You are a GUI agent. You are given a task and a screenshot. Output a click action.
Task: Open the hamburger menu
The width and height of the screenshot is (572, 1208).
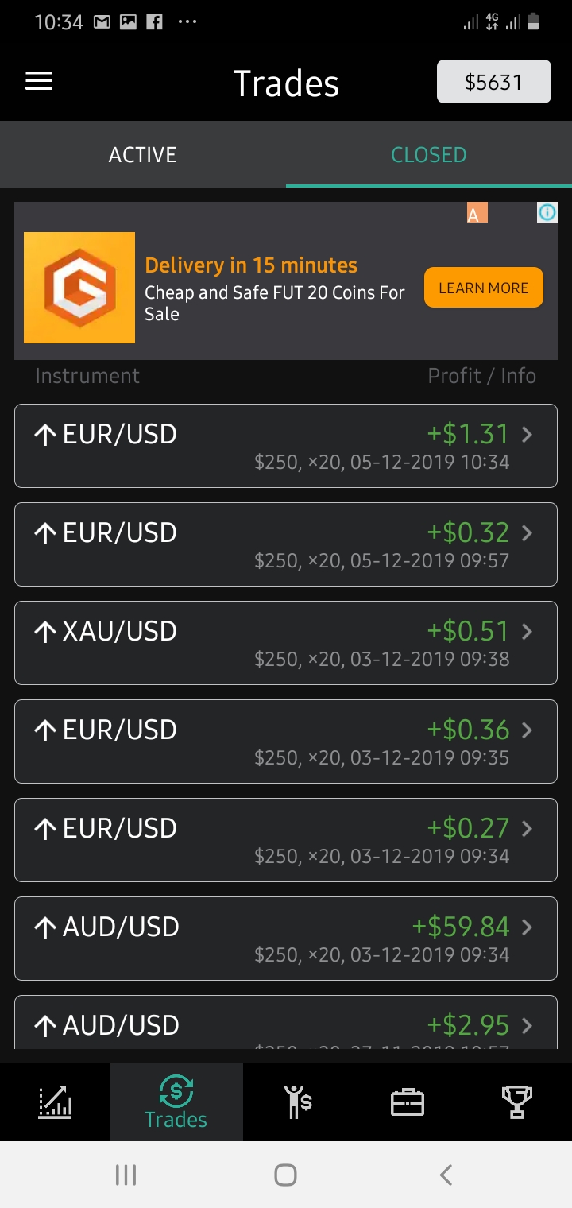click(x=39, y=81)
